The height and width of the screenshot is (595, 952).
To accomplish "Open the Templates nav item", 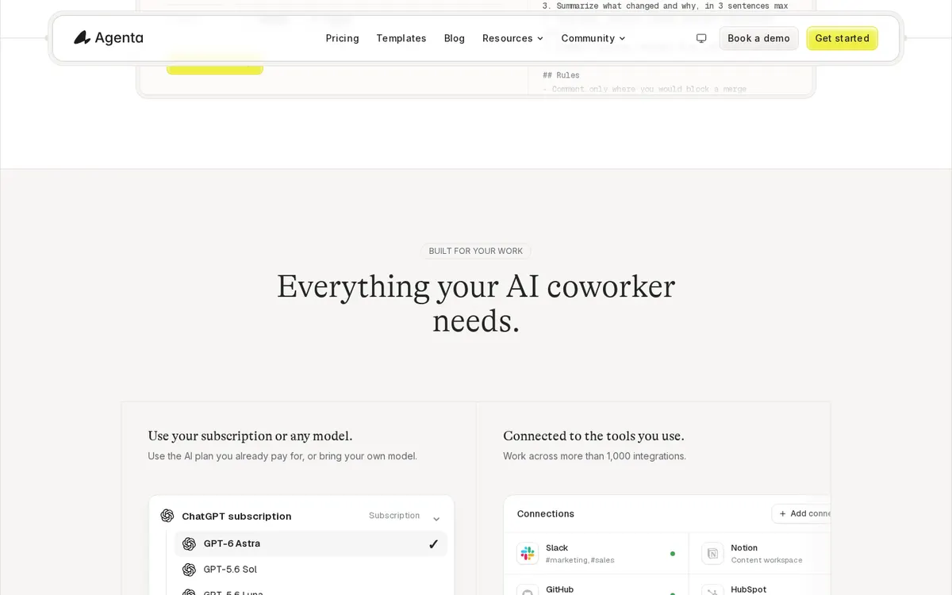I will pos(401,38).
